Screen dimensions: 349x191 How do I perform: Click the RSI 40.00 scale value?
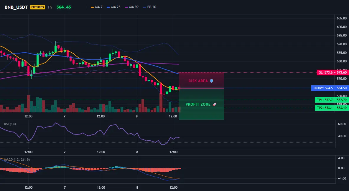point(342,136)
